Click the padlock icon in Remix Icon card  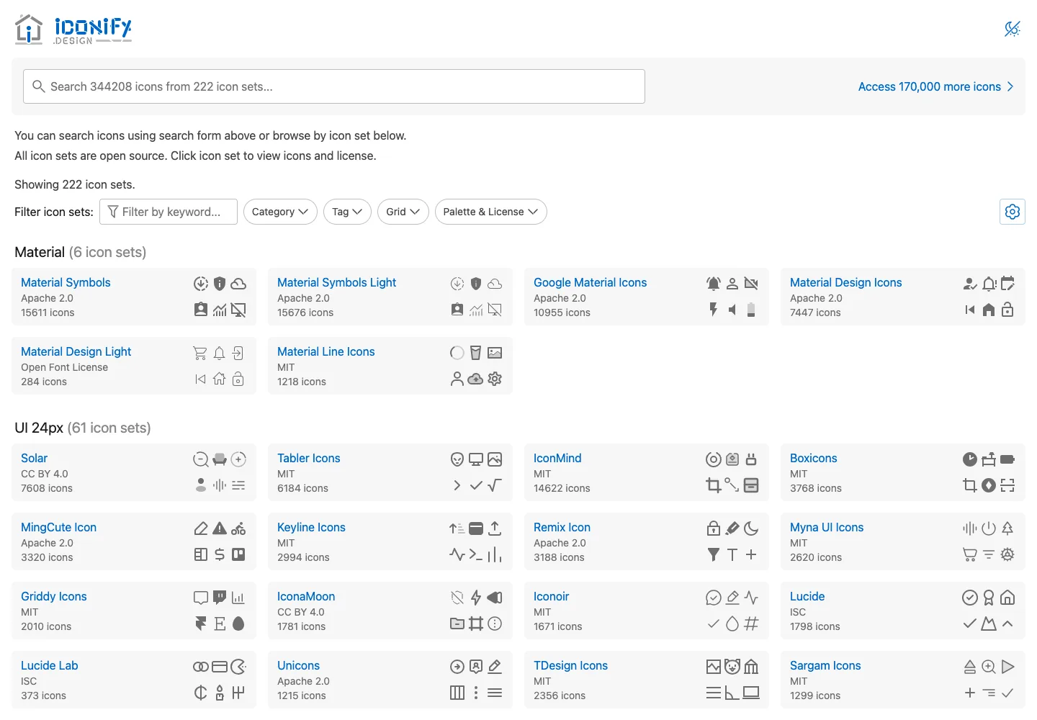[x=714, y=528]
